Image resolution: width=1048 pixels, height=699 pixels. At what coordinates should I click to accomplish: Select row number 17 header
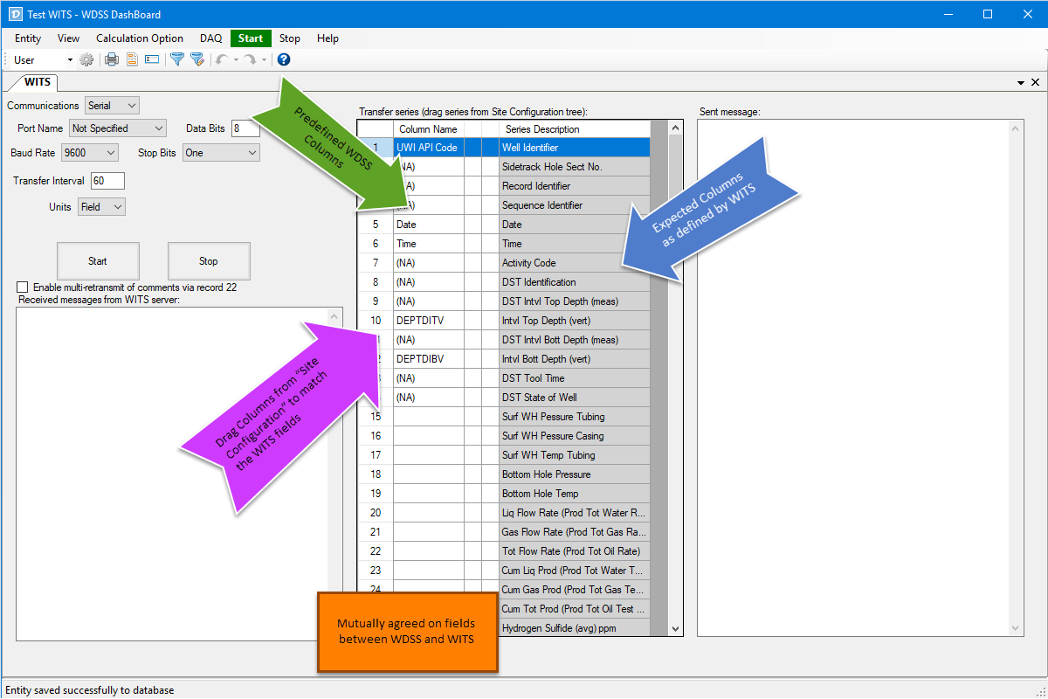tap(376, 455)
